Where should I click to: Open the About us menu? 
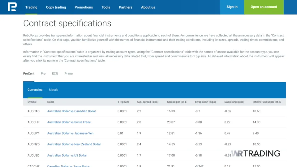point(148,7)
